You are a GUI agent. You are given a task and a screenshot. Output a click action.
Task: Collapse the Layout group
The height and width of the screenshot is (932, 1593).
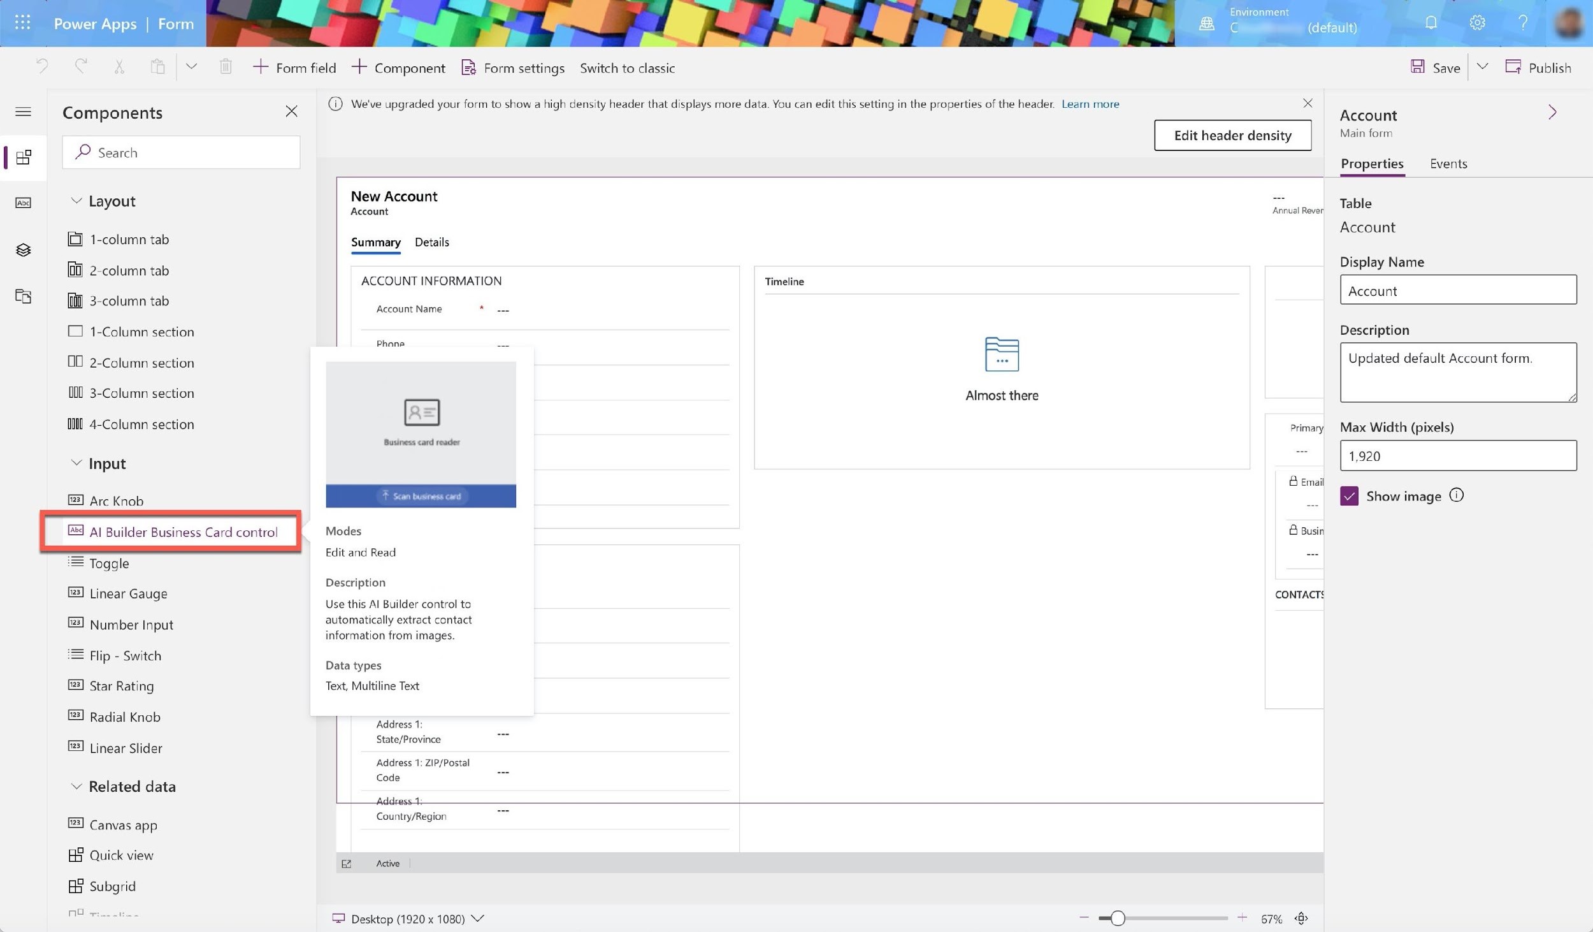pos(76,201)
